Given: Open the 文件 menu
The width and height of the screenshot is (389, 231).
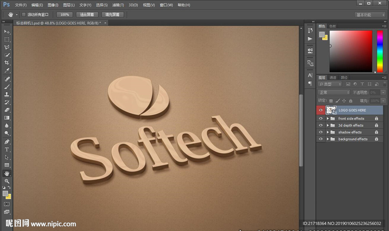Looking at the screenshot, I should (x=21, y=5).
